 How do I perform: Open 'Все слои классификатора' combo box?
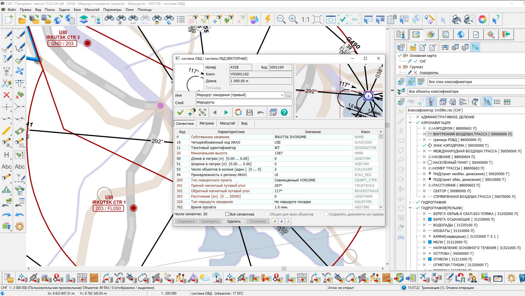click(x=476, y=82)
